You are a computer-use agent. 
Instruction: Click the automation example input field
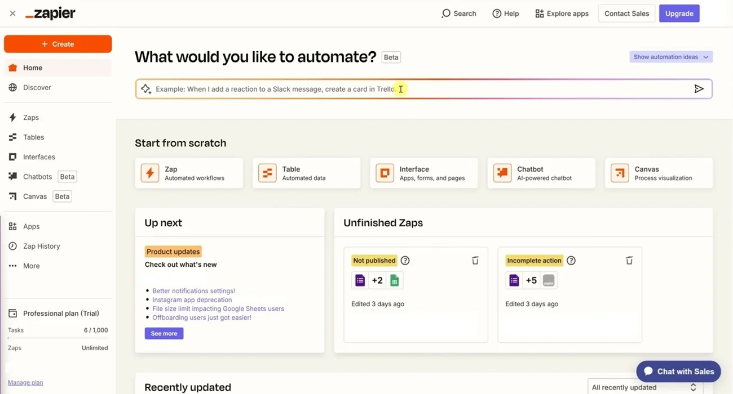pos(395,88)
